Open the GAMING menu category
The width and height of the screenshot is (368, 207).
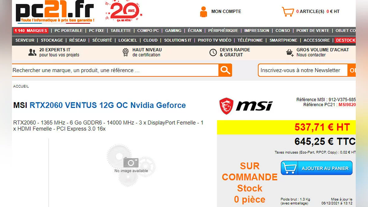[173, 31]
